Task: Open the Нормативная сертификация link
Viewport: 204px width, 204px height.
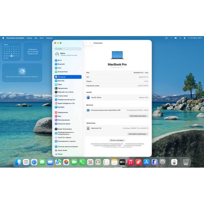Action: point(135,143)
